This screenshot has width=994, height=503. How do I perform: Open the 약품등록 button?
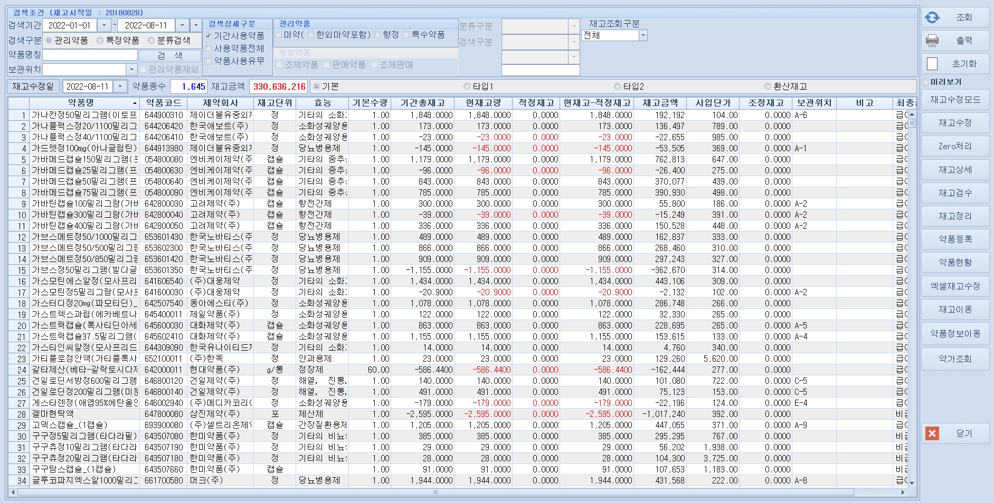pos(955,239)
